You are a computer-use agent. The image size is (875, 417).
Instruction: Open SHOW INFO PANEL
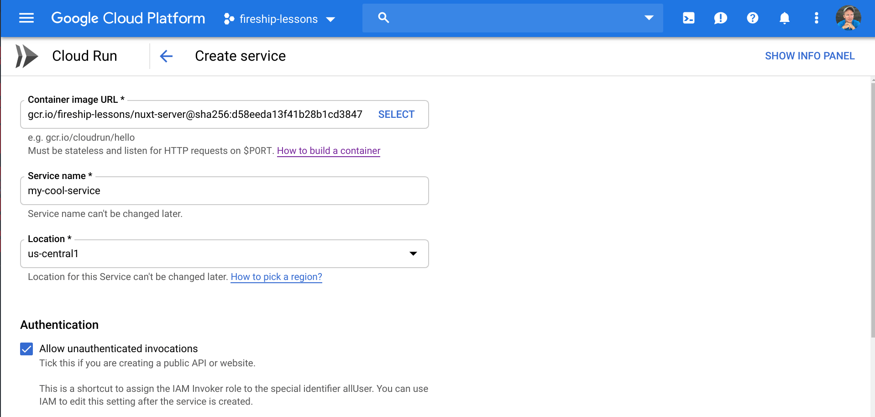tap(810, 56)
